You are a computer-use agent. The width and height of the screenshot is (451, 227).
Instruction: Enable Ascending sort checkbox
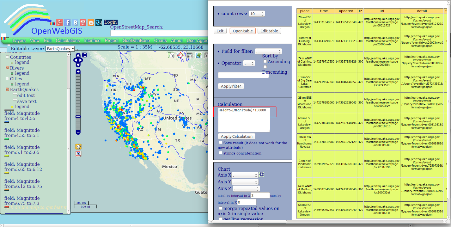(x=265, y=61)
